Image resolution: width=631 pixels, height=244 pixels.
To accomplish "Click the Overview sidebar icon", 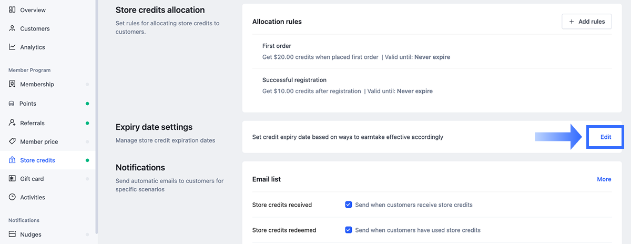I will pyautogui.click(x=12, y=10).
